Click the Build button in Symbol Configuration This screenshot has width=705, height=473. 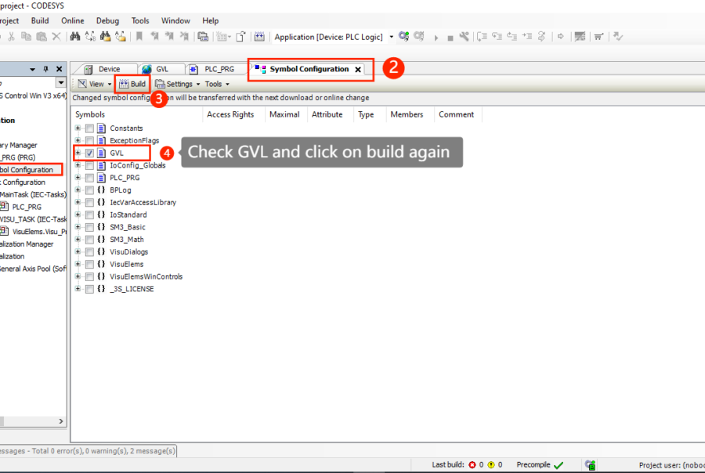click(x=132, y=84)
